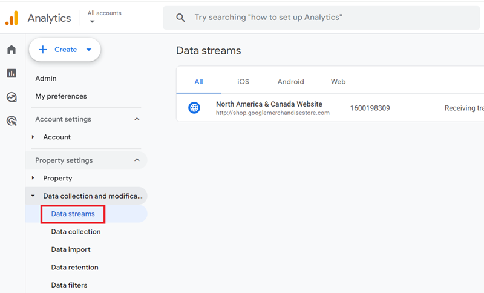Switch to the Web tab
Image resolution: width=484 pixels, height=293 pixels.
point(338,82)
